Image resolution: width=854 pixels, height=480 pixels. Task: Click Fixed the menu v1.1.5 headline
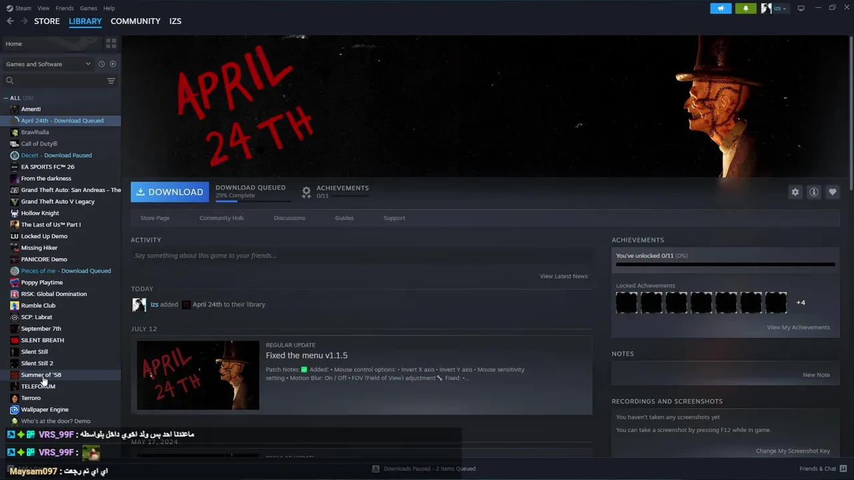pyautogui.click(x=306, y=355)
